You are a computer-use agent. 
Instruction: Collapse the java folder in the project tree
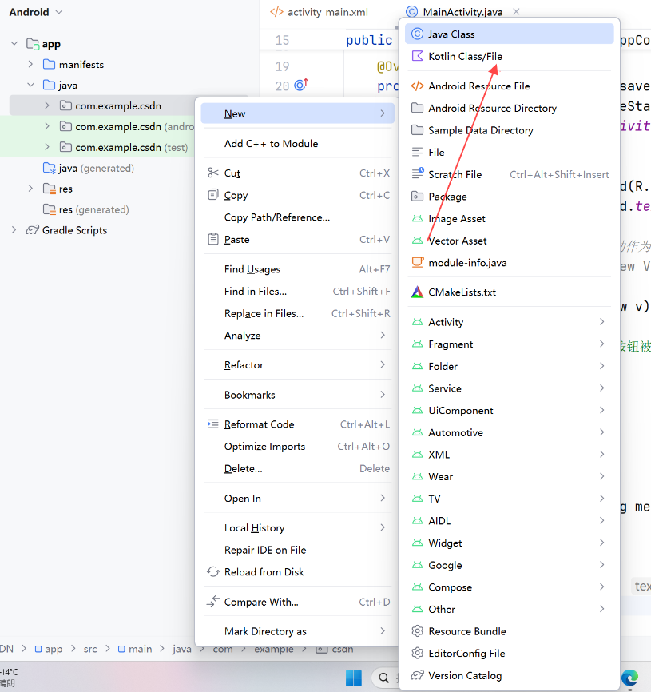tap(30, 85)
